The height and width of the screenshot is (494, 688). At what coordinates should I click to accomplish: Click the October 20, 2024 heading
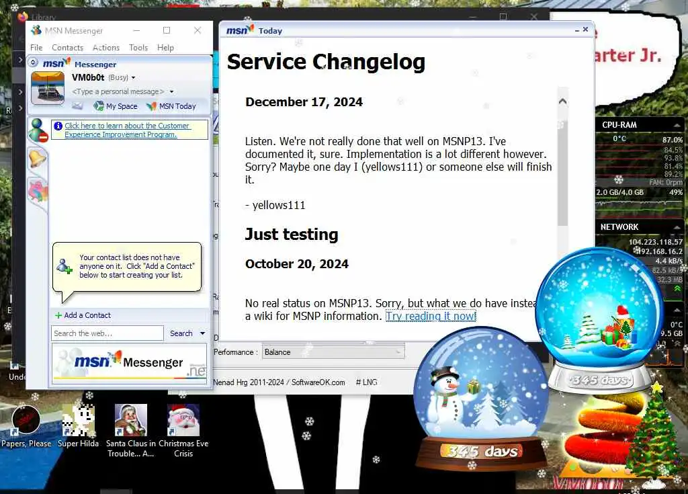click(297, 264)
